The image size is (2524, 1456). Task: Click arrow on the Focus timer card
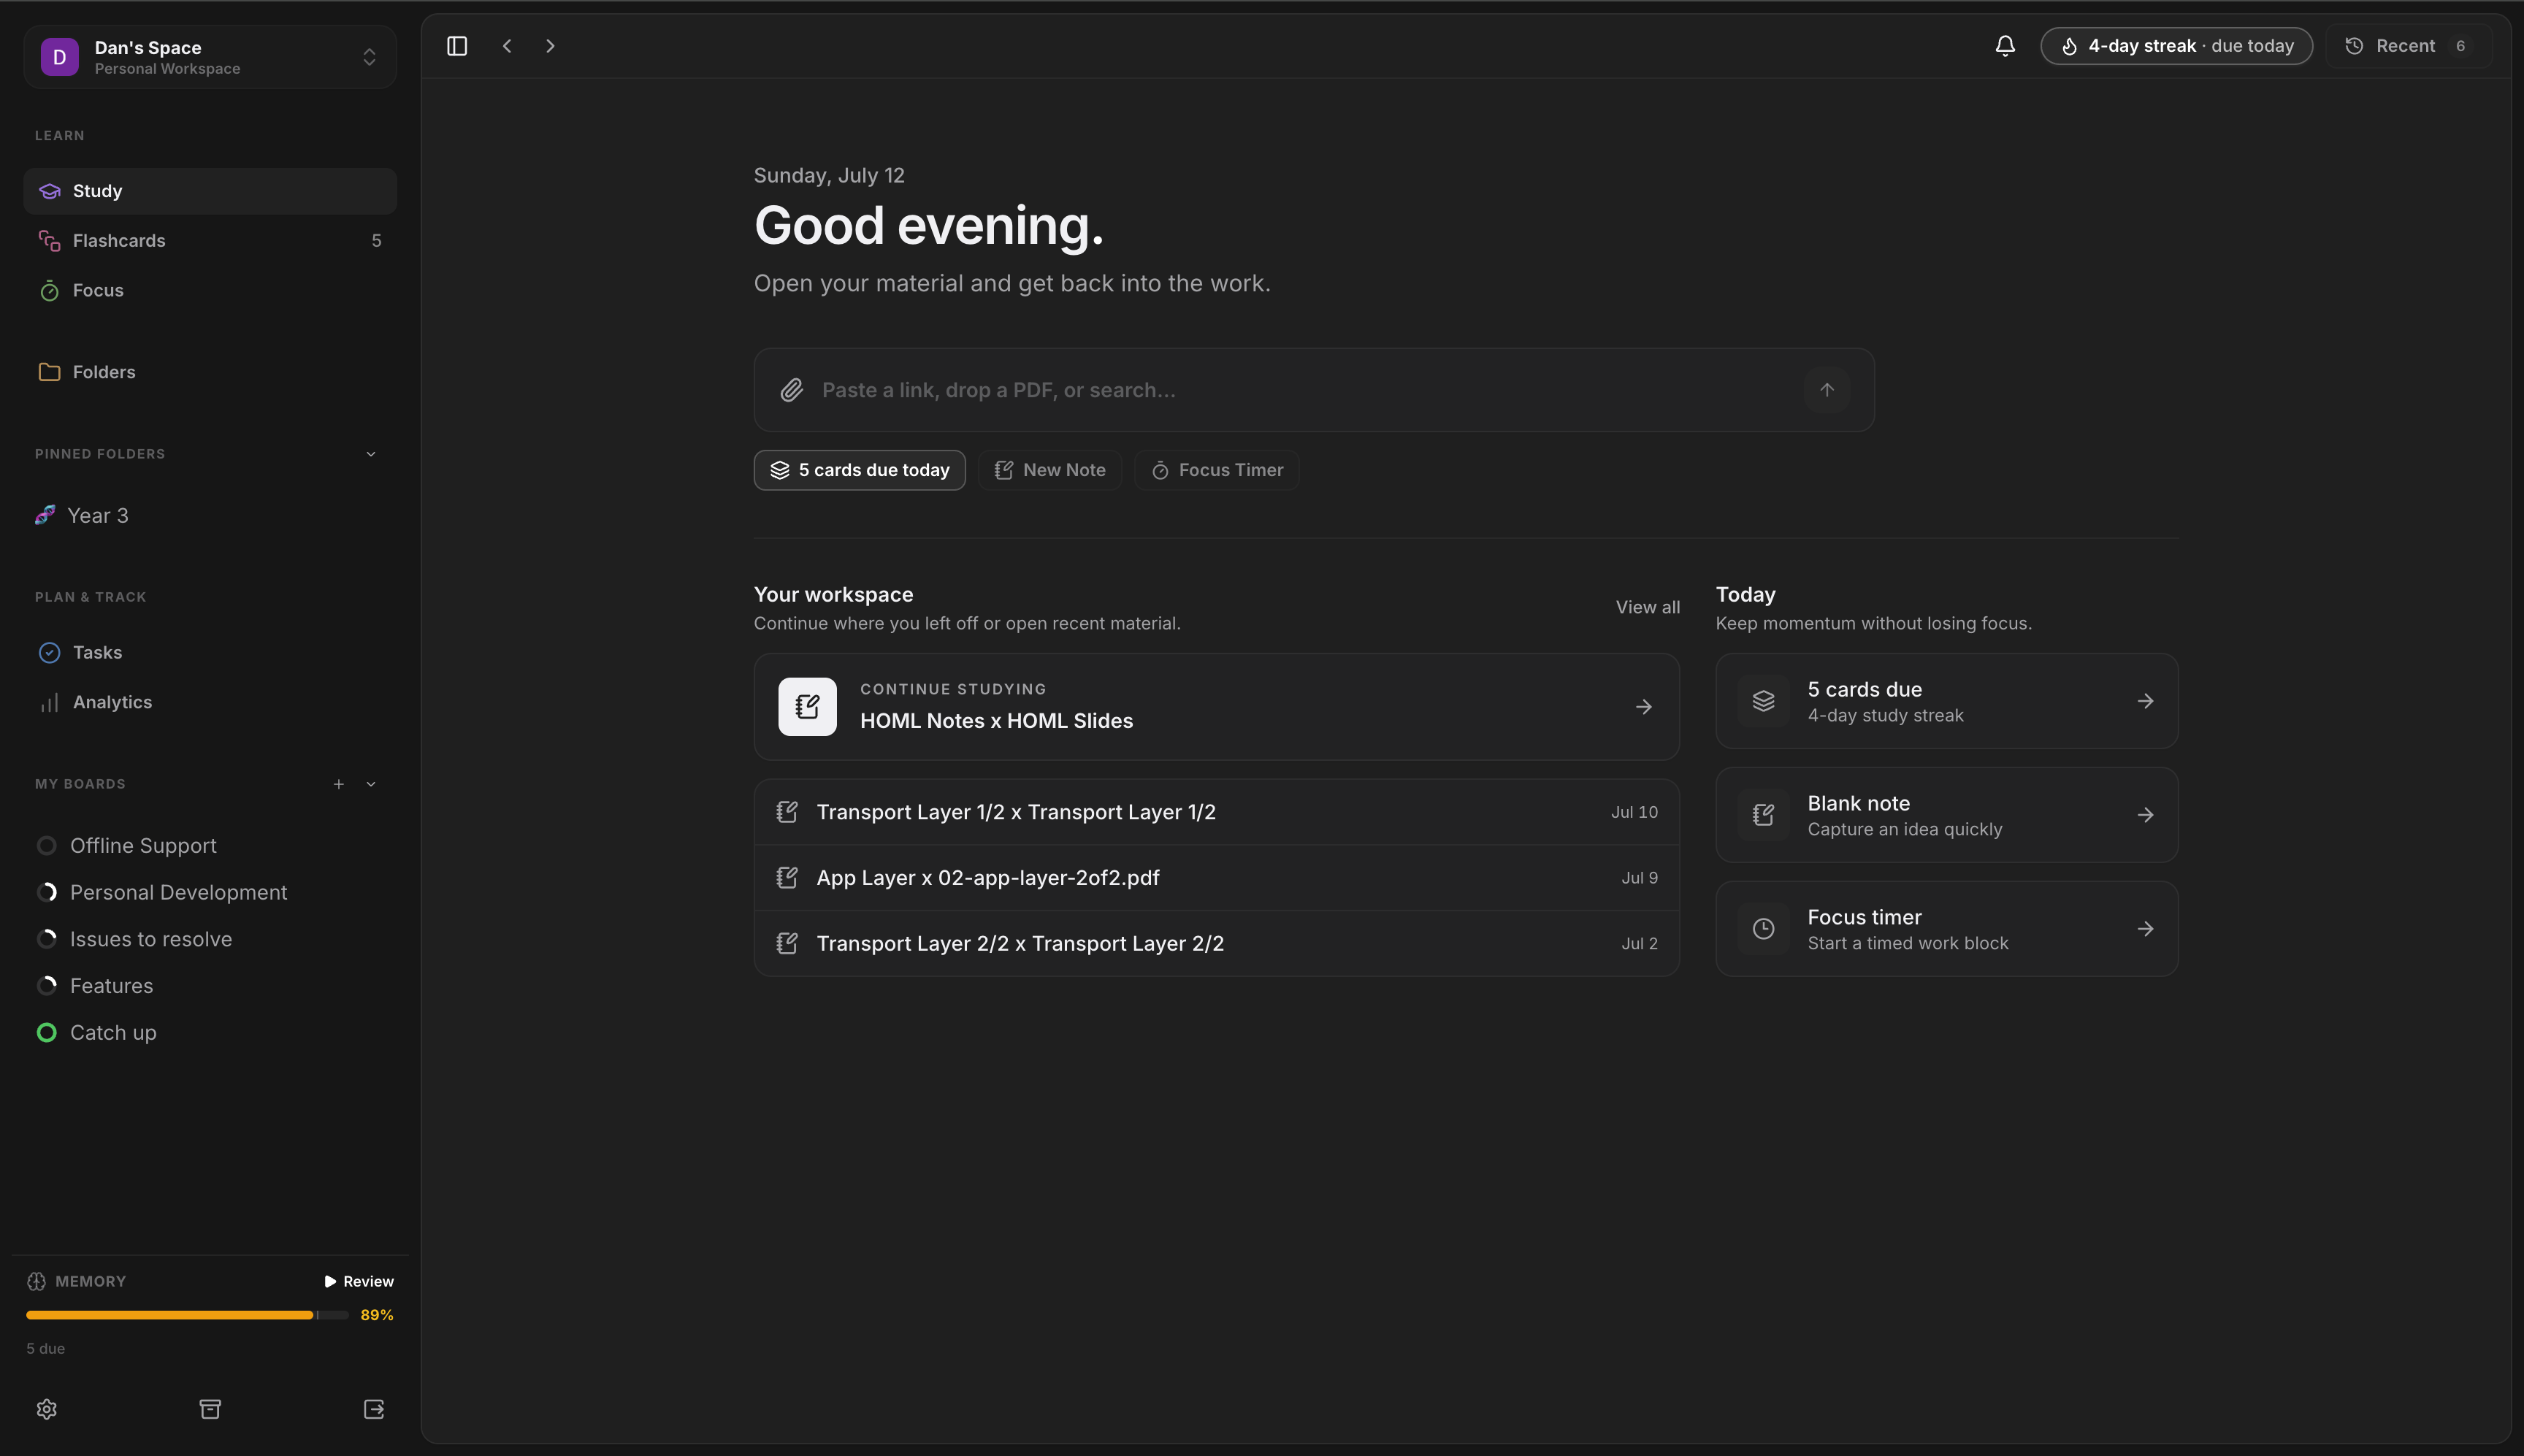pos(2146,929)
